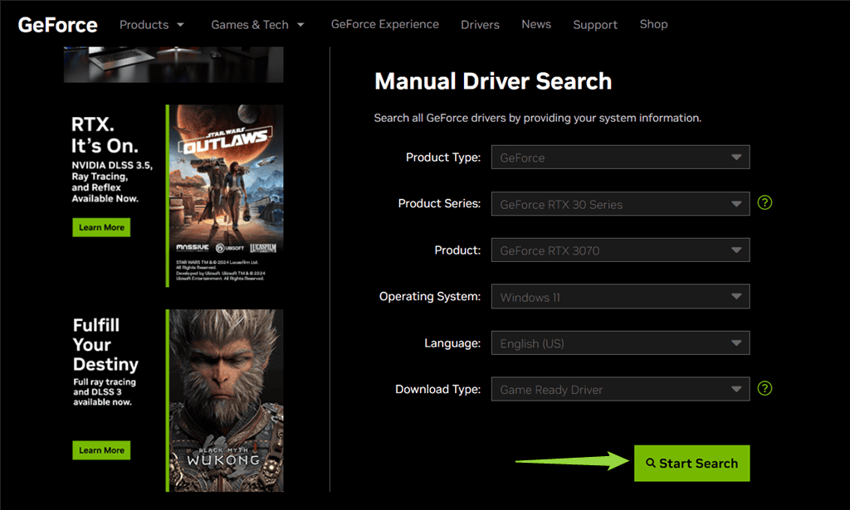
Task: Open the Drivers page
Action: click(480, 25)
